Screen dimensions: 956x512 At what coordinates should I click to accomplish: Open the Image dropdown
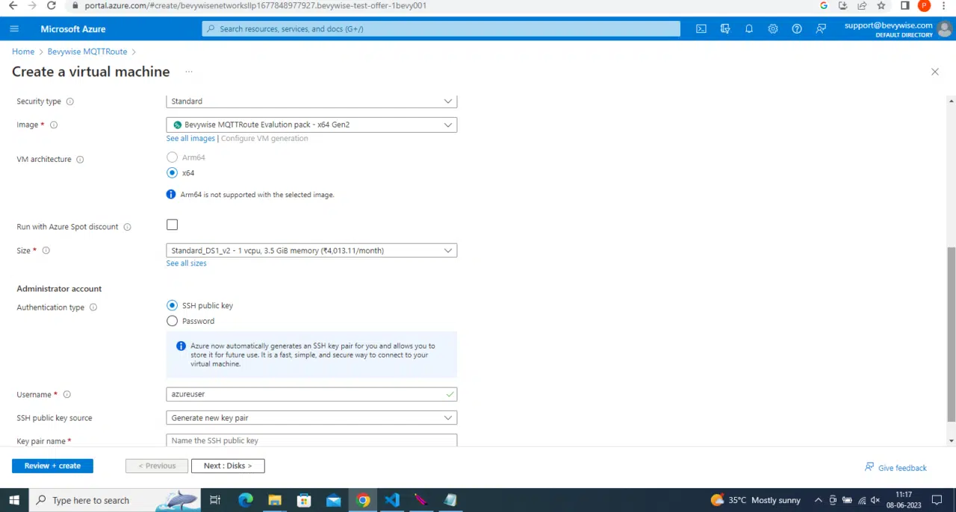[311, 125]
